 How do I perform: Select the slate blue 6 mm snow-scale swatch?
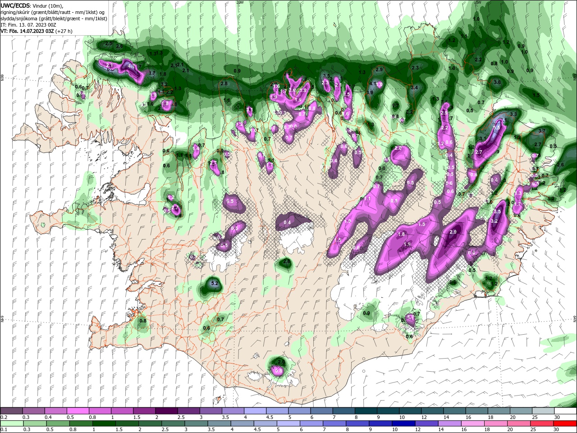pyautogui.click(x=321, y=411)
